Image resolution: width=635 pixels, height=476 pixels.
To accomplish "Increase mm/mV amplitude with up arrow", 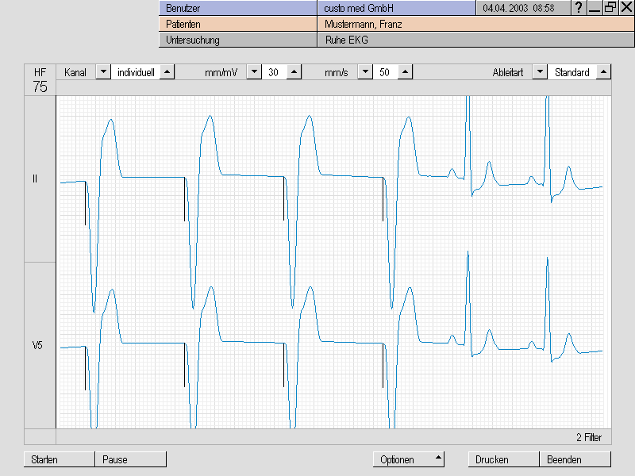I will coord(294,72).
